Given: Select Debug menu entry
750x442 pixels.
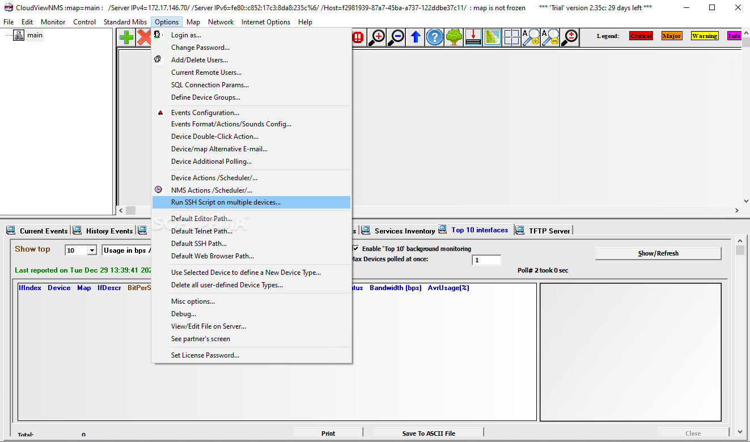Looking at the screenshot, I should click(252, 314).
